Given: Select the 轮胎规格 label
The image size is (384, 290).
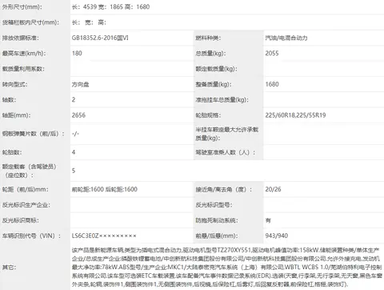Looking at the screenshot, I should [x=208, y=115].
